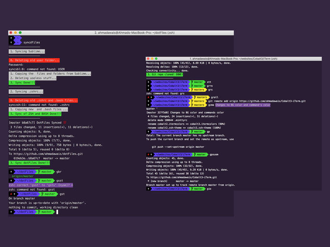The width and height of the screenshot is (330, 247).
Task: Click '* [new branch] master -> master' line
Action: [x=173, y=181]
